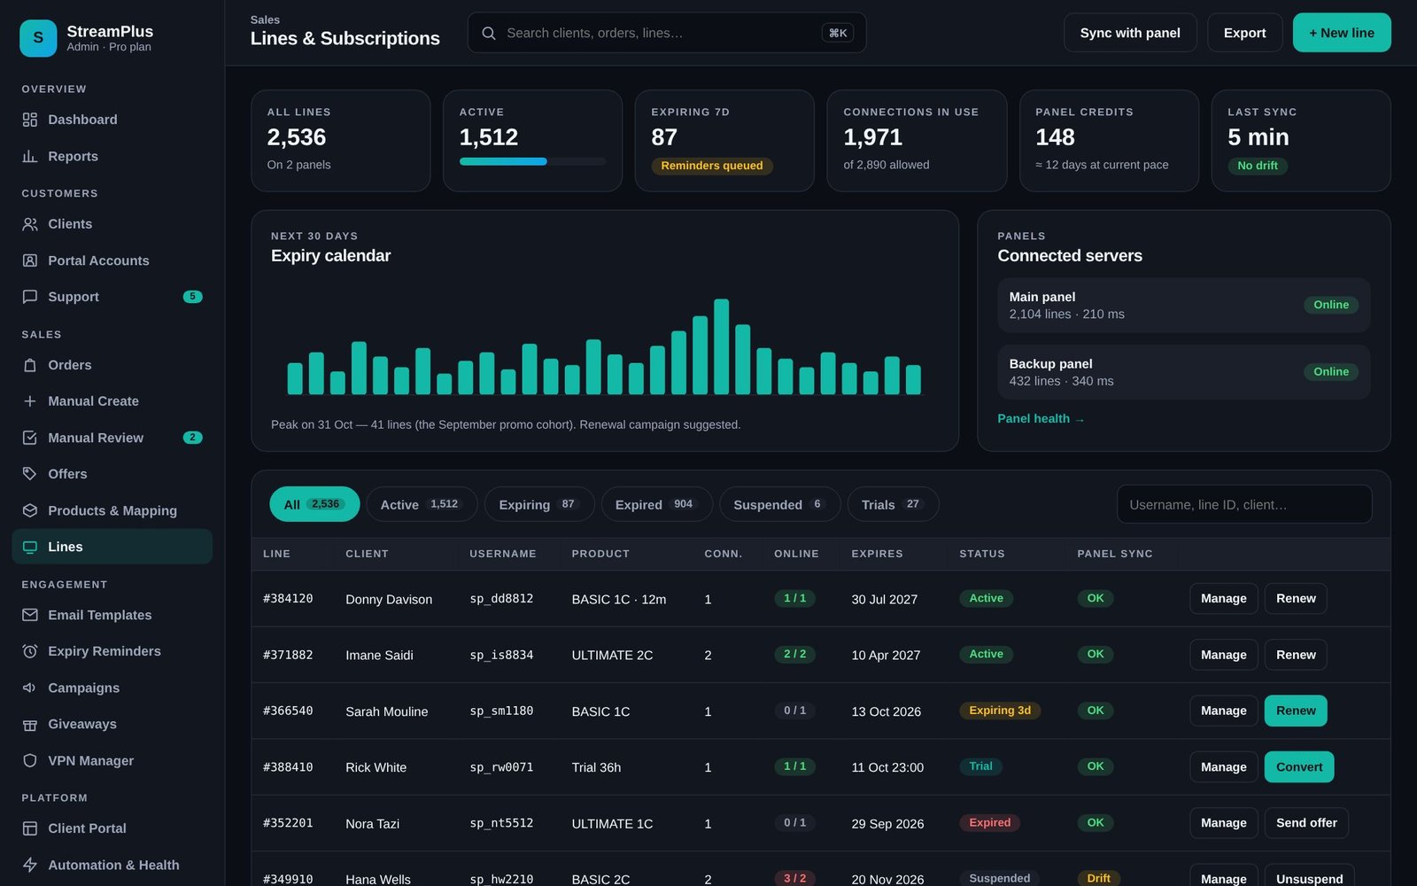Manage Donny Davison's line
Screen dimensions: 1417x886
tap(1223, 599)
